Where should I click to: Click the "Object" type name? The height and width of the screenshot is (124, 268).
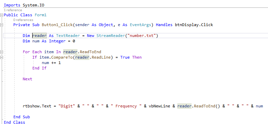coord(106,25)
